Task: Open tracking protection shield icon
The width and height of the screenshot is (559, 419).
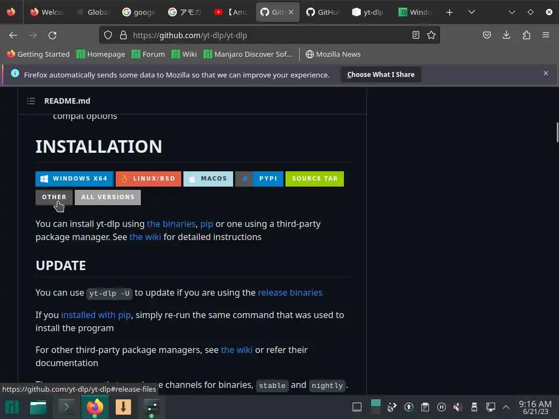Action: [108, 35]
